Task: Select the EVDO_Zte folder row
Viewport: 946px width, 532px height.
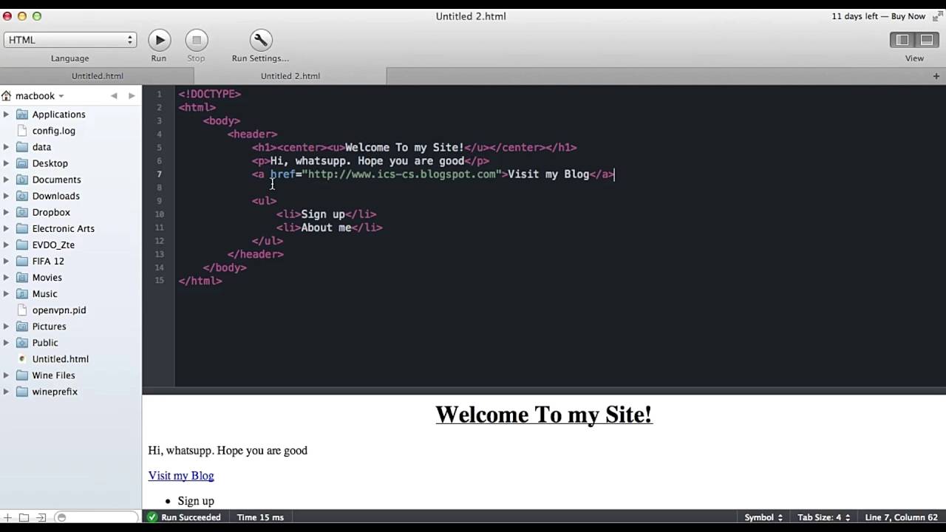Action: 71,245
